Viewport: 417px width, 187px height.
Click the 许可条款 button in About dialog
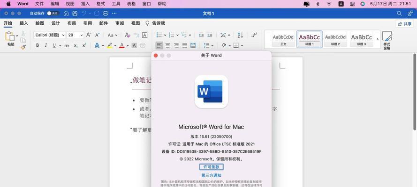click(x=212, y=167)
